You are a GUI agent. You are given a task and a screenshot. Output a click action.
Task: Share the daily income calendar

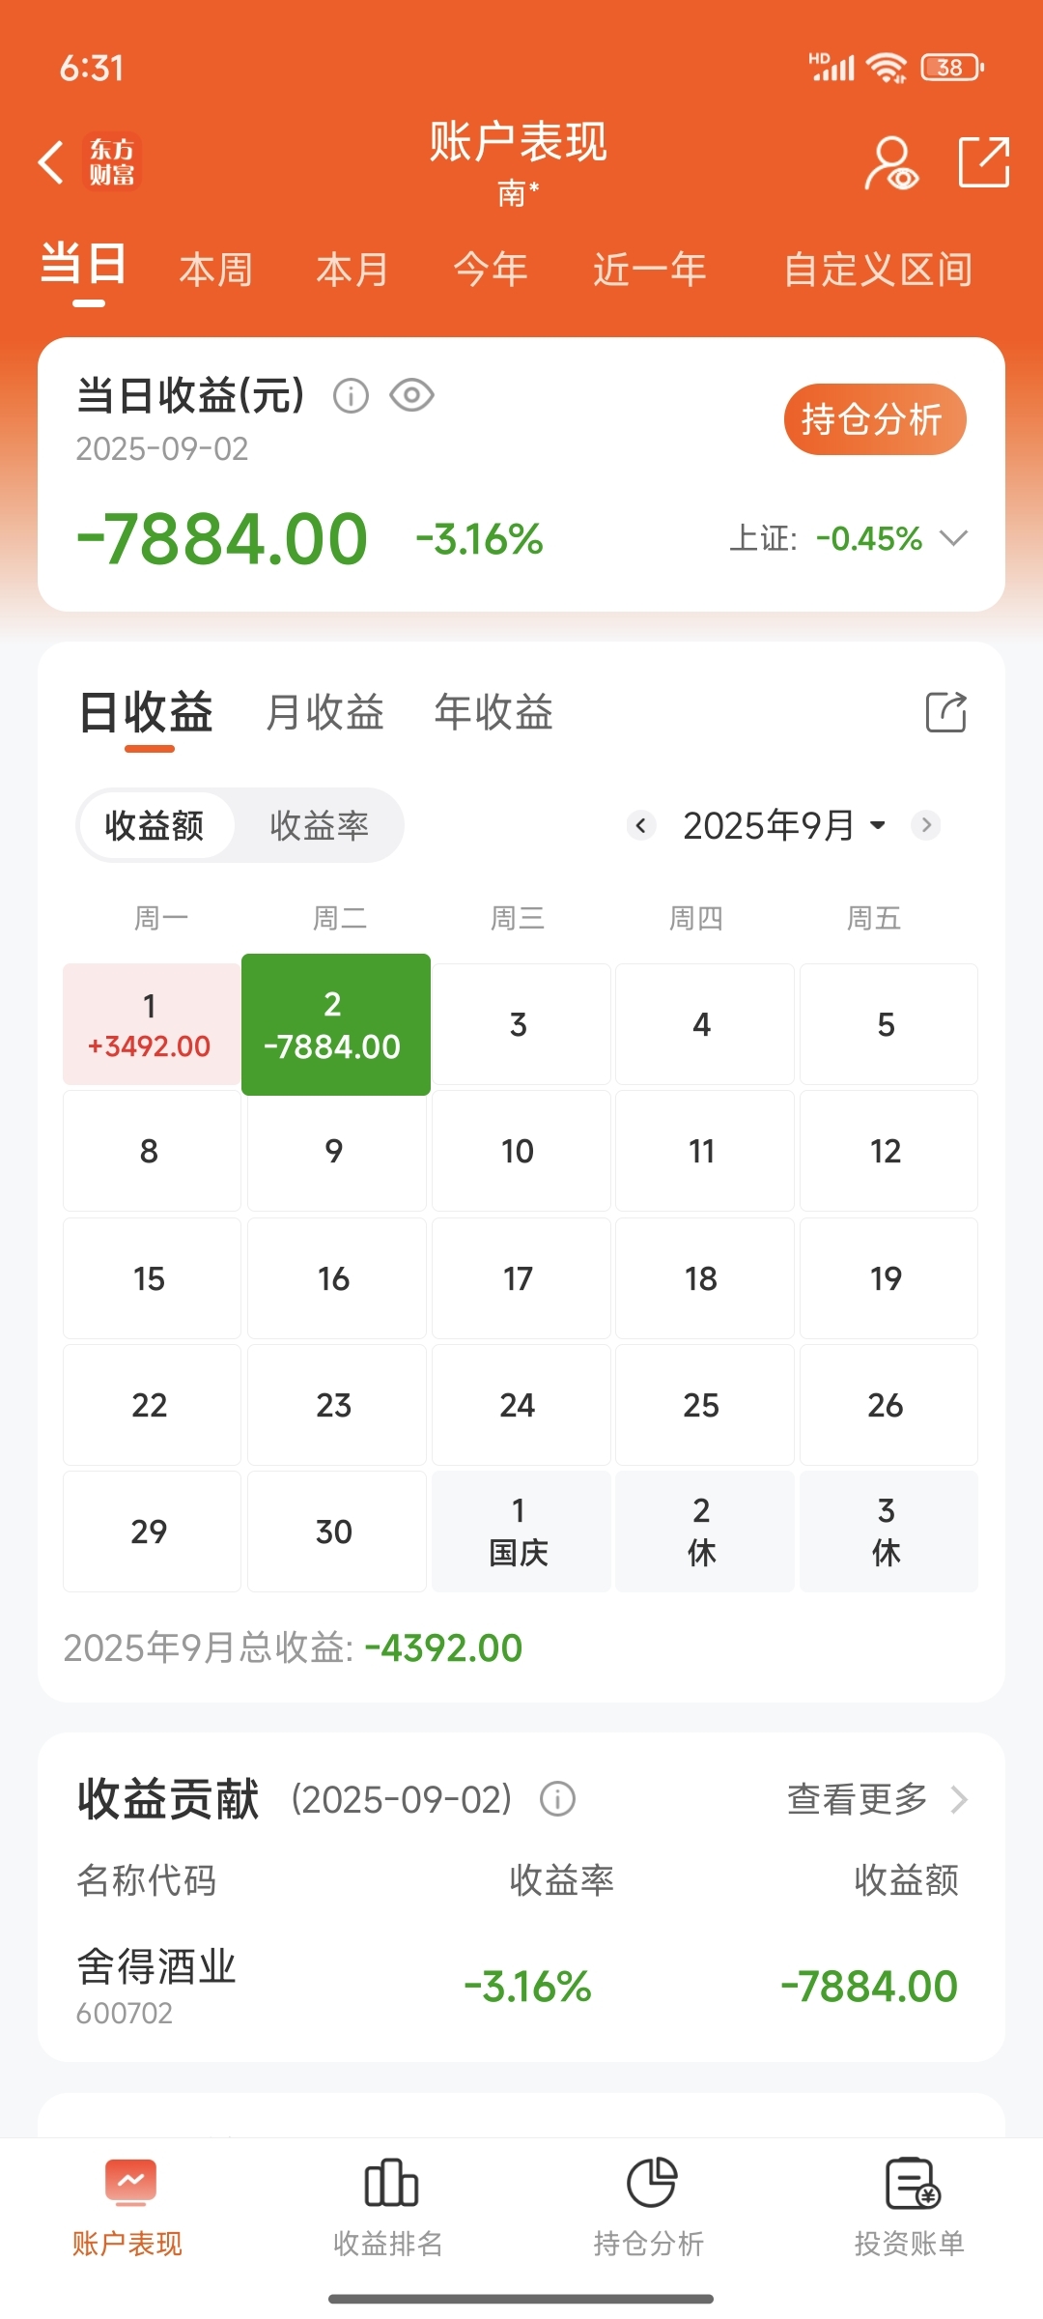pos(945,713)
